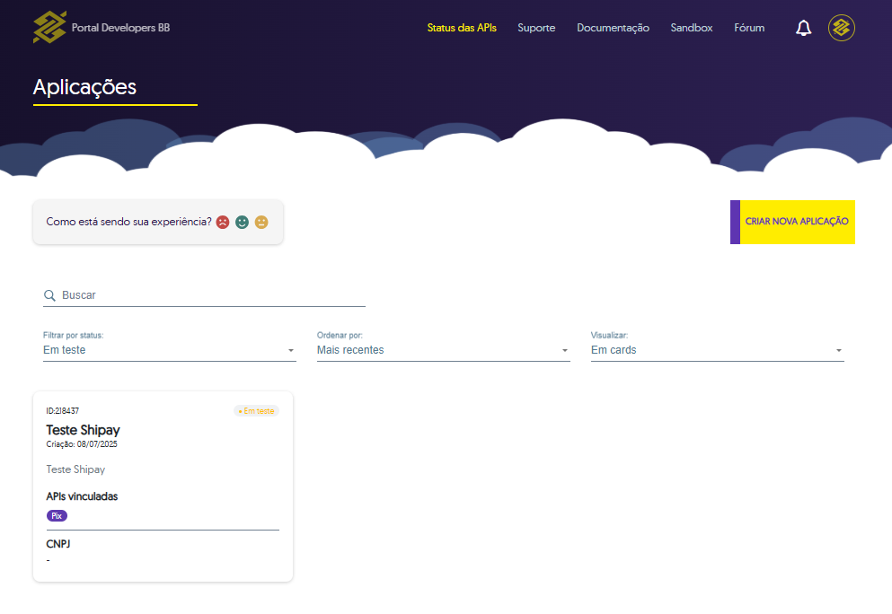Click the Em teste status badge
The image size is (892, 614).
coord(257,411)
